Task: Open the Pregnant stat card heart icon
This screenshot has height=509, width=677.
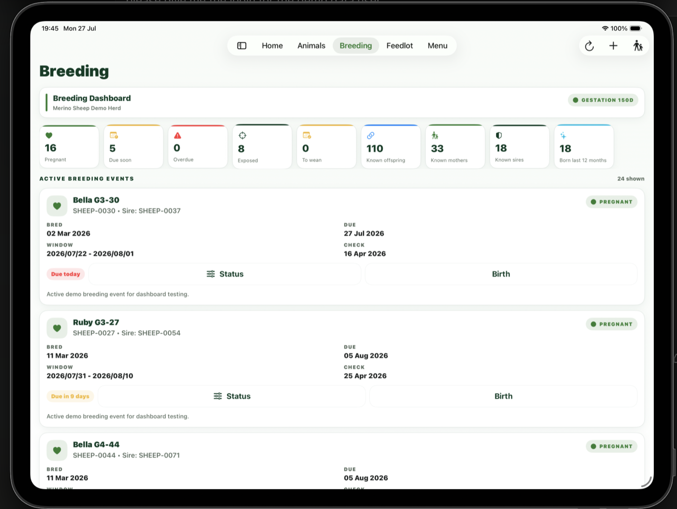Action: 49,135
